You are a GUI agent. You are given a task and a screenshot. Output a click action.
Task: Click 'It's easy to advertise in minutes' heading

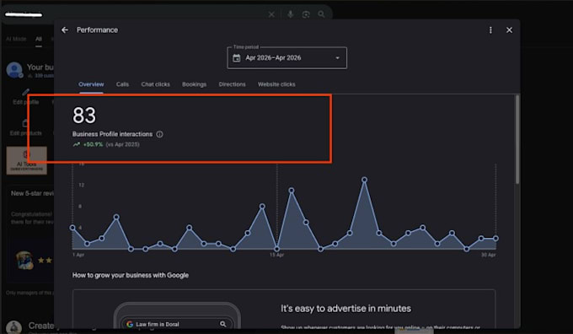pos(345,309)
